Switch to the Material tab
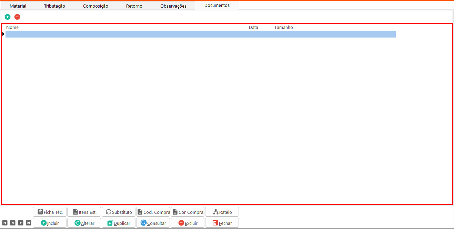Screen dimensions: 454x229 tap(18, 6)
